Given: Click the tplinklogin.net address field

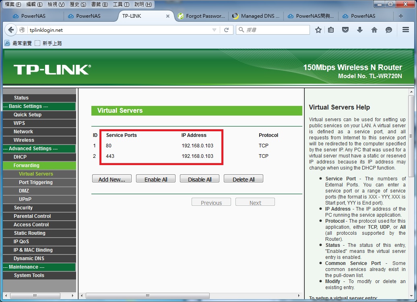Looking at the screenshot, I should [120, 30].
